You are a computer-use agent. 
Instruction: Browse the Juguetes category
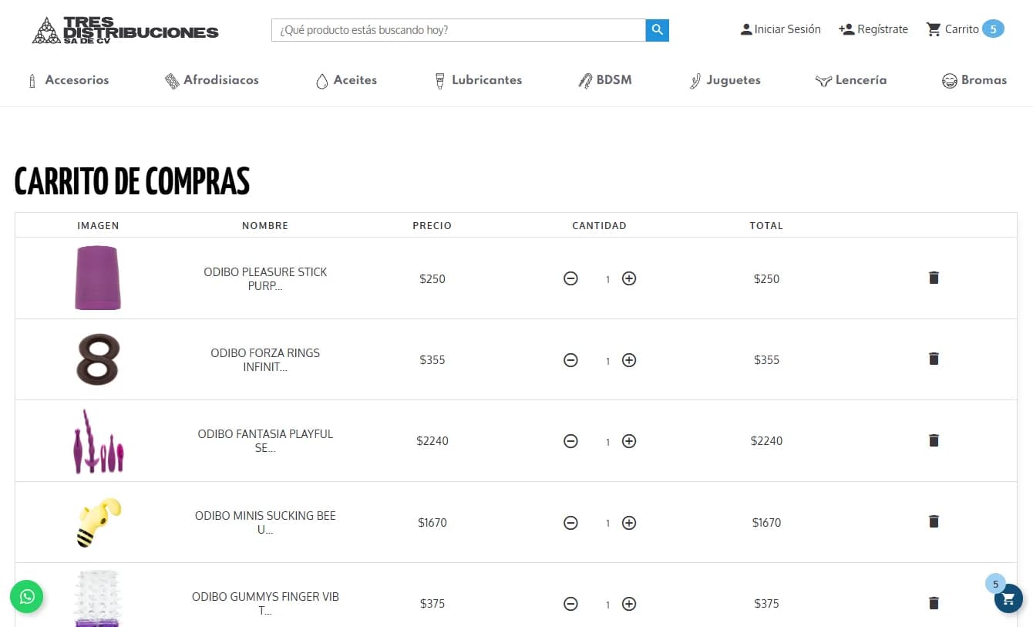pos(725,80)
